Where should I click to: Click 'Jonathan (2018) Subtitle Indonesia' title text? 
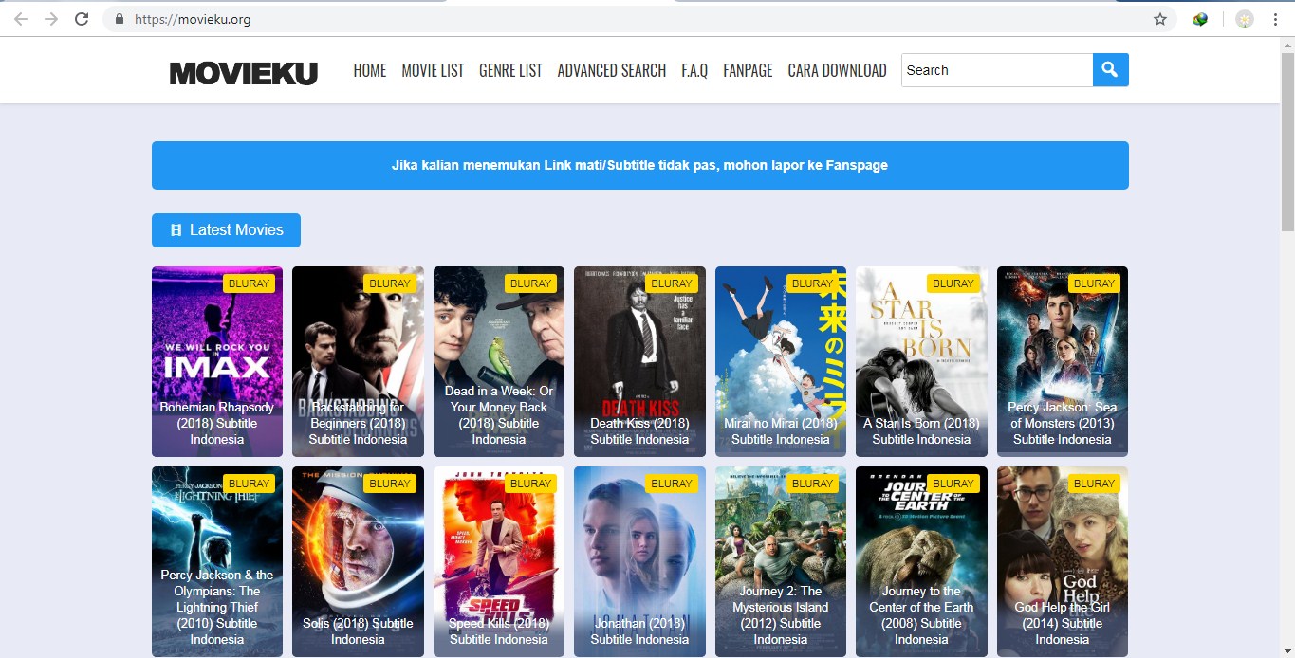(x=639, y=631)
